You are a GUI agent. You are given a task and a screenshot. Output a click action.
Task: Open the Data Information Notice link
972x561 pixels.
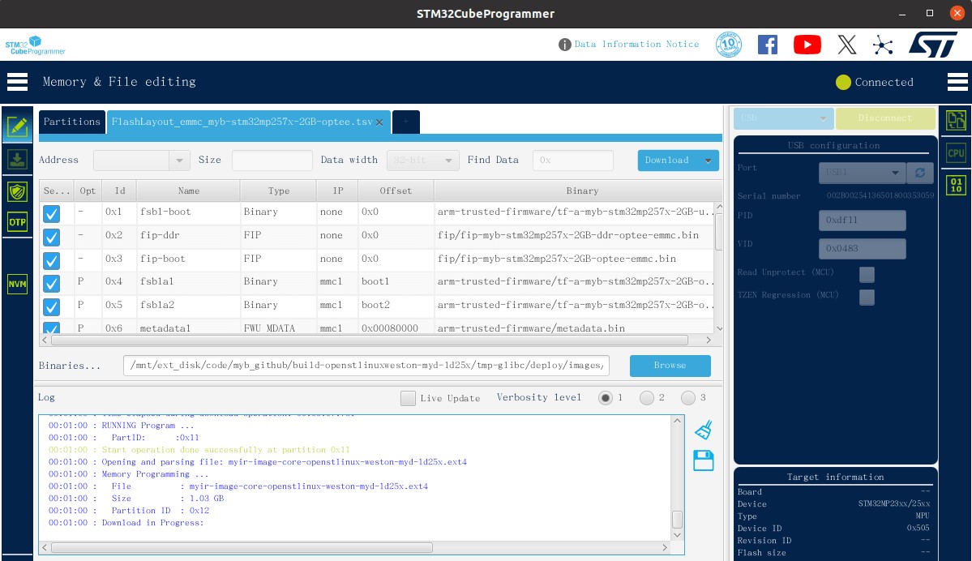(636, 44)
